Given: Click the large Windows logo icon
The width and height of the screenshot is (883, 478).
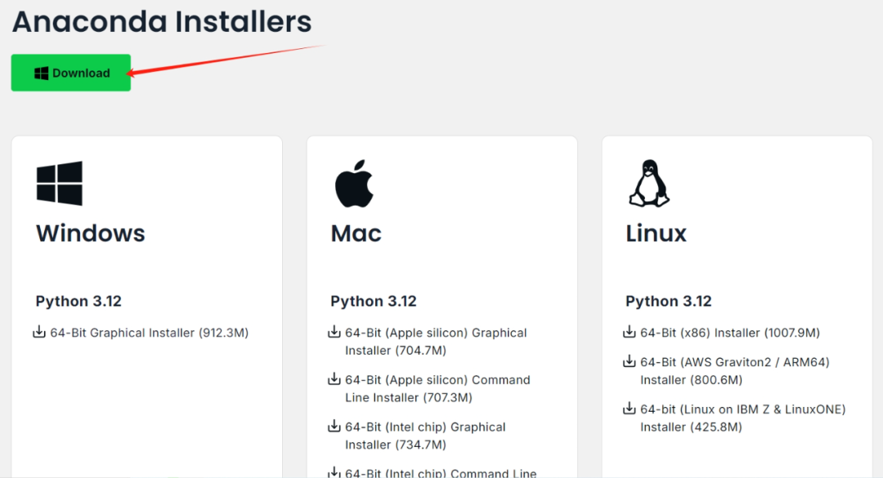Looking at the screenshot, I should (x=59, y=183).
